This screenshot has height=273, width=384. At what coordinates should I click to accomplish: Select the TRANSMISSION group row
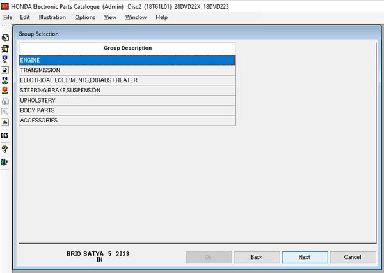(x=127, y=70)
